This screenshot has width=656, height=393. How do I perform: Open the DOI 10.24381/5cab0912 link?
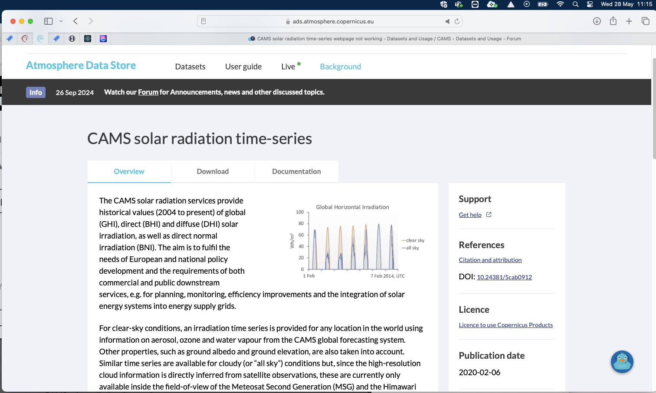point(504,277)
